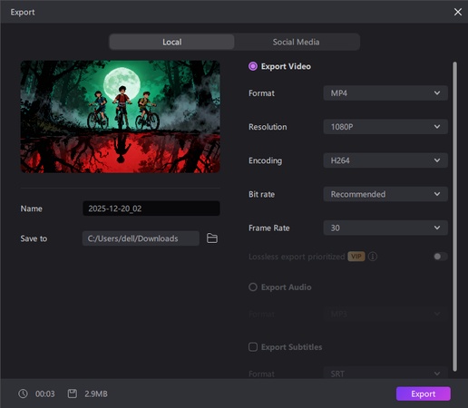Click the Frame Rate label
The height and width of the screenshot is (408, 468).
269,228
